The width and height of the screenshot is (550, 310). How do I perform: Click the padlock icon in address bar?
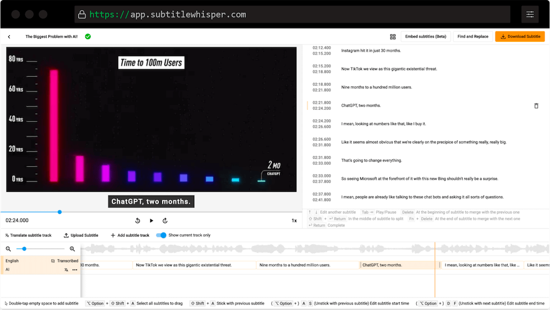point(82,14)
